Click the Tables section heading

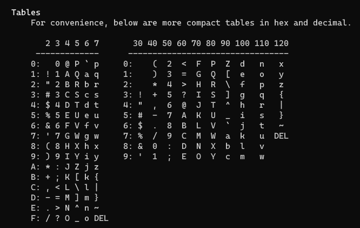[x=26, y=12]
